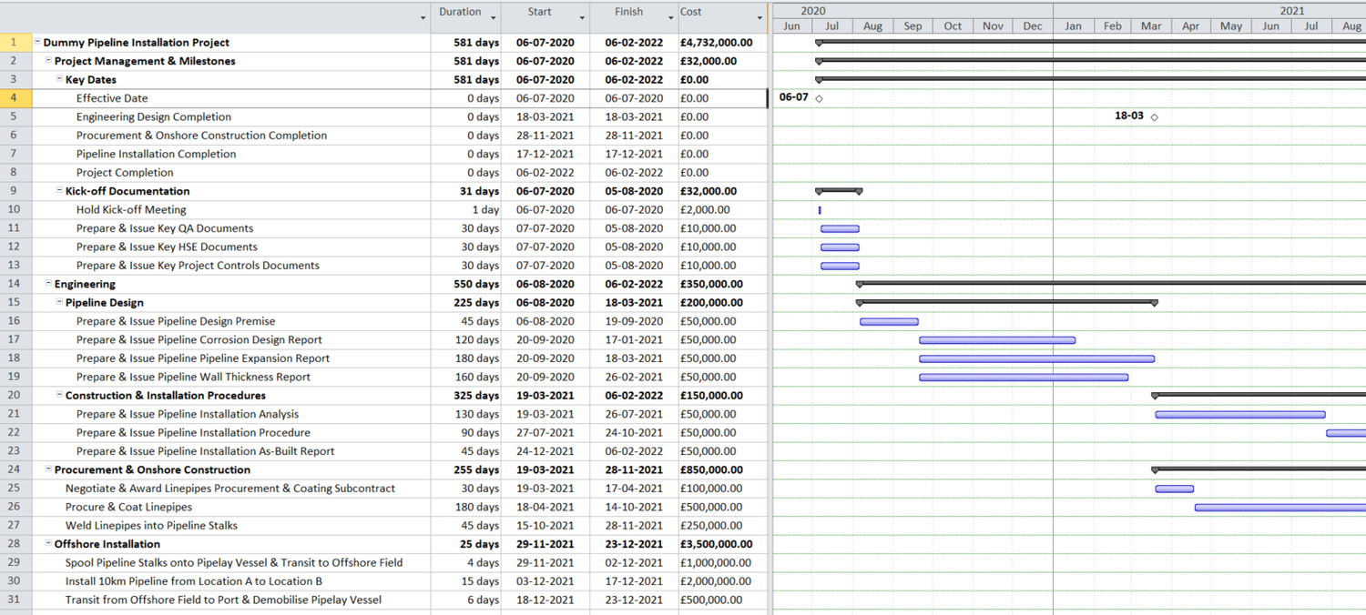Open the Duration column filter menu
The height and width of the screenshot is (615, 1366).
[494, 16]
